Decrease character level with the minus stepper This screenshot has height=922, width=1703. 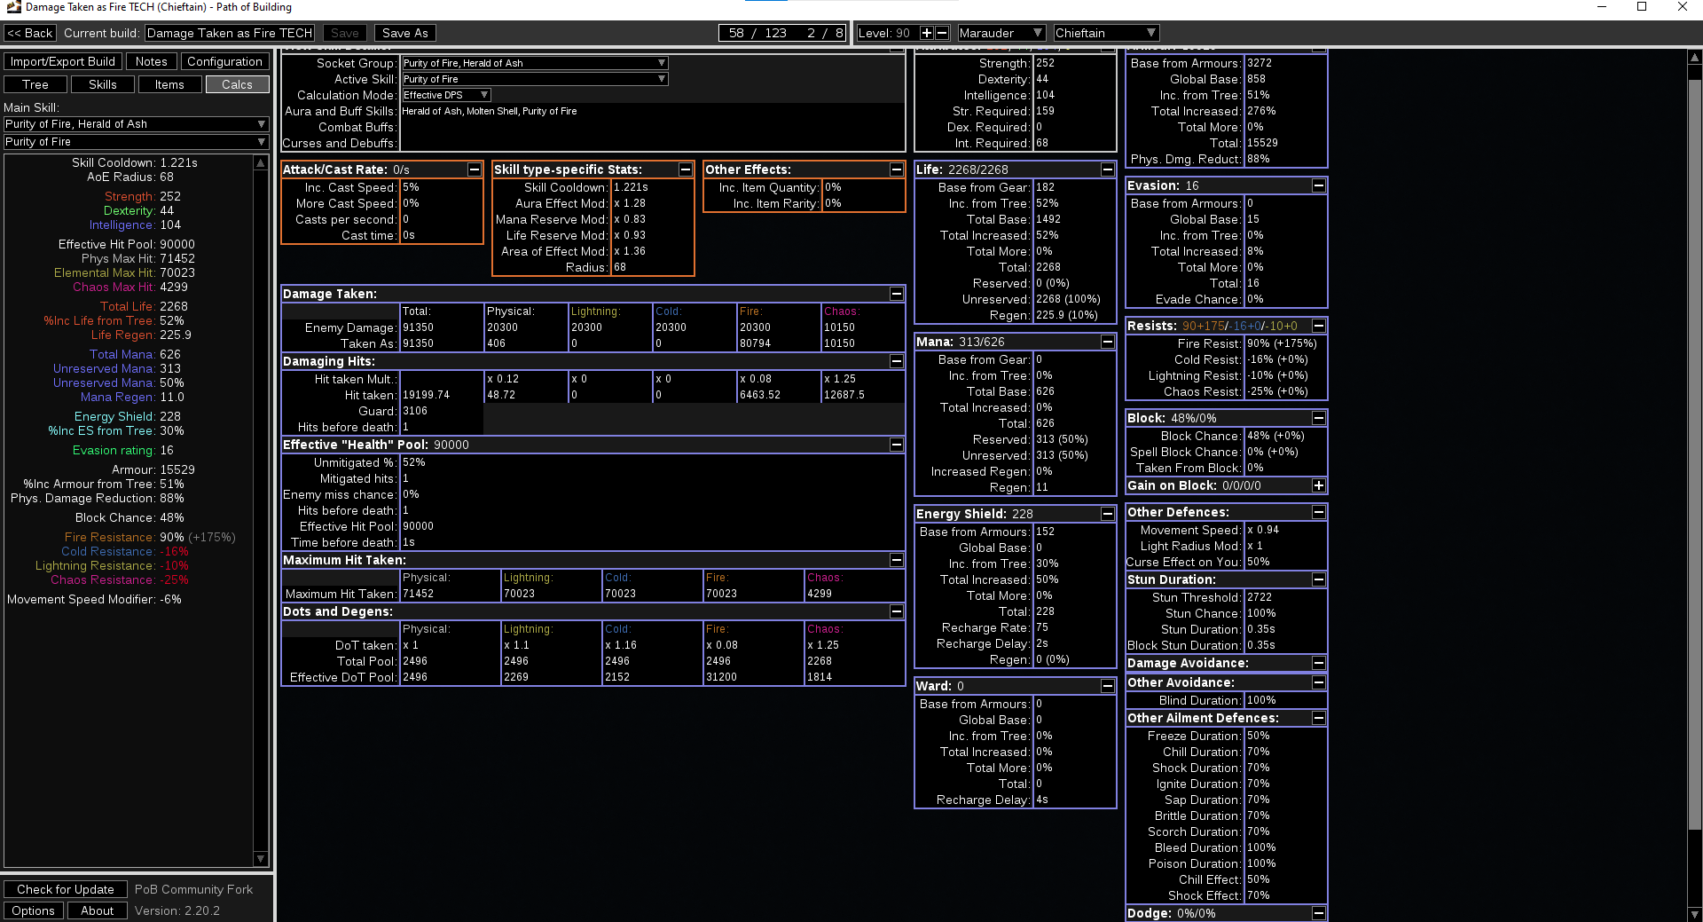click(941, 32)
